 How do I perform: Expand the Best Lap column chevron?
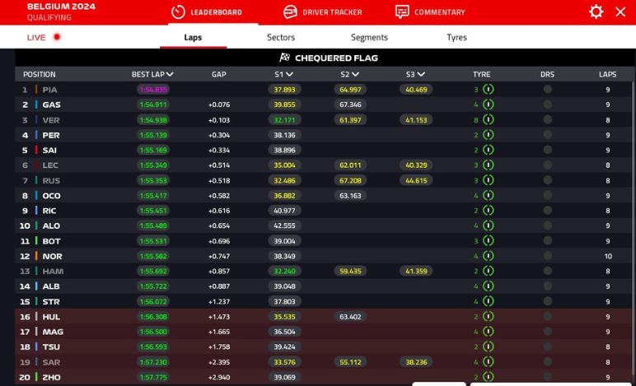(x=170, y=74)
